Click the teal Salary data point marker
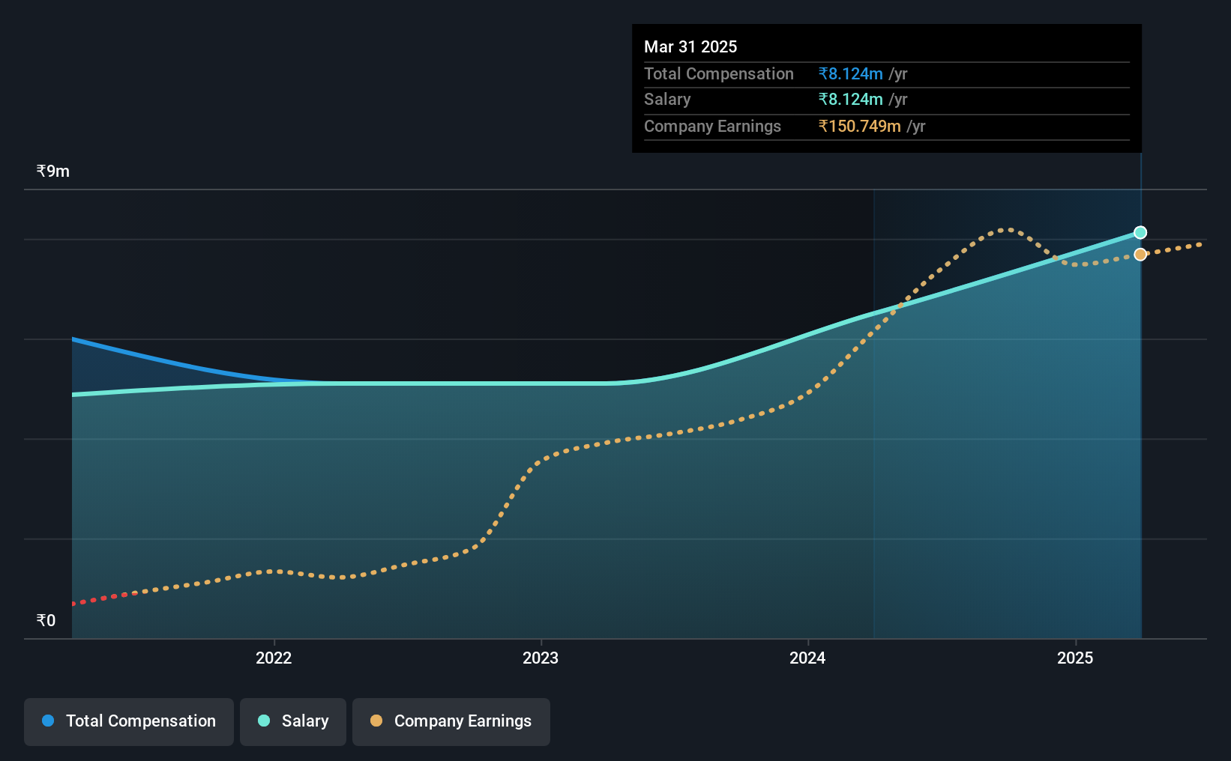The image size is (1231, 761). [1140, 233]
